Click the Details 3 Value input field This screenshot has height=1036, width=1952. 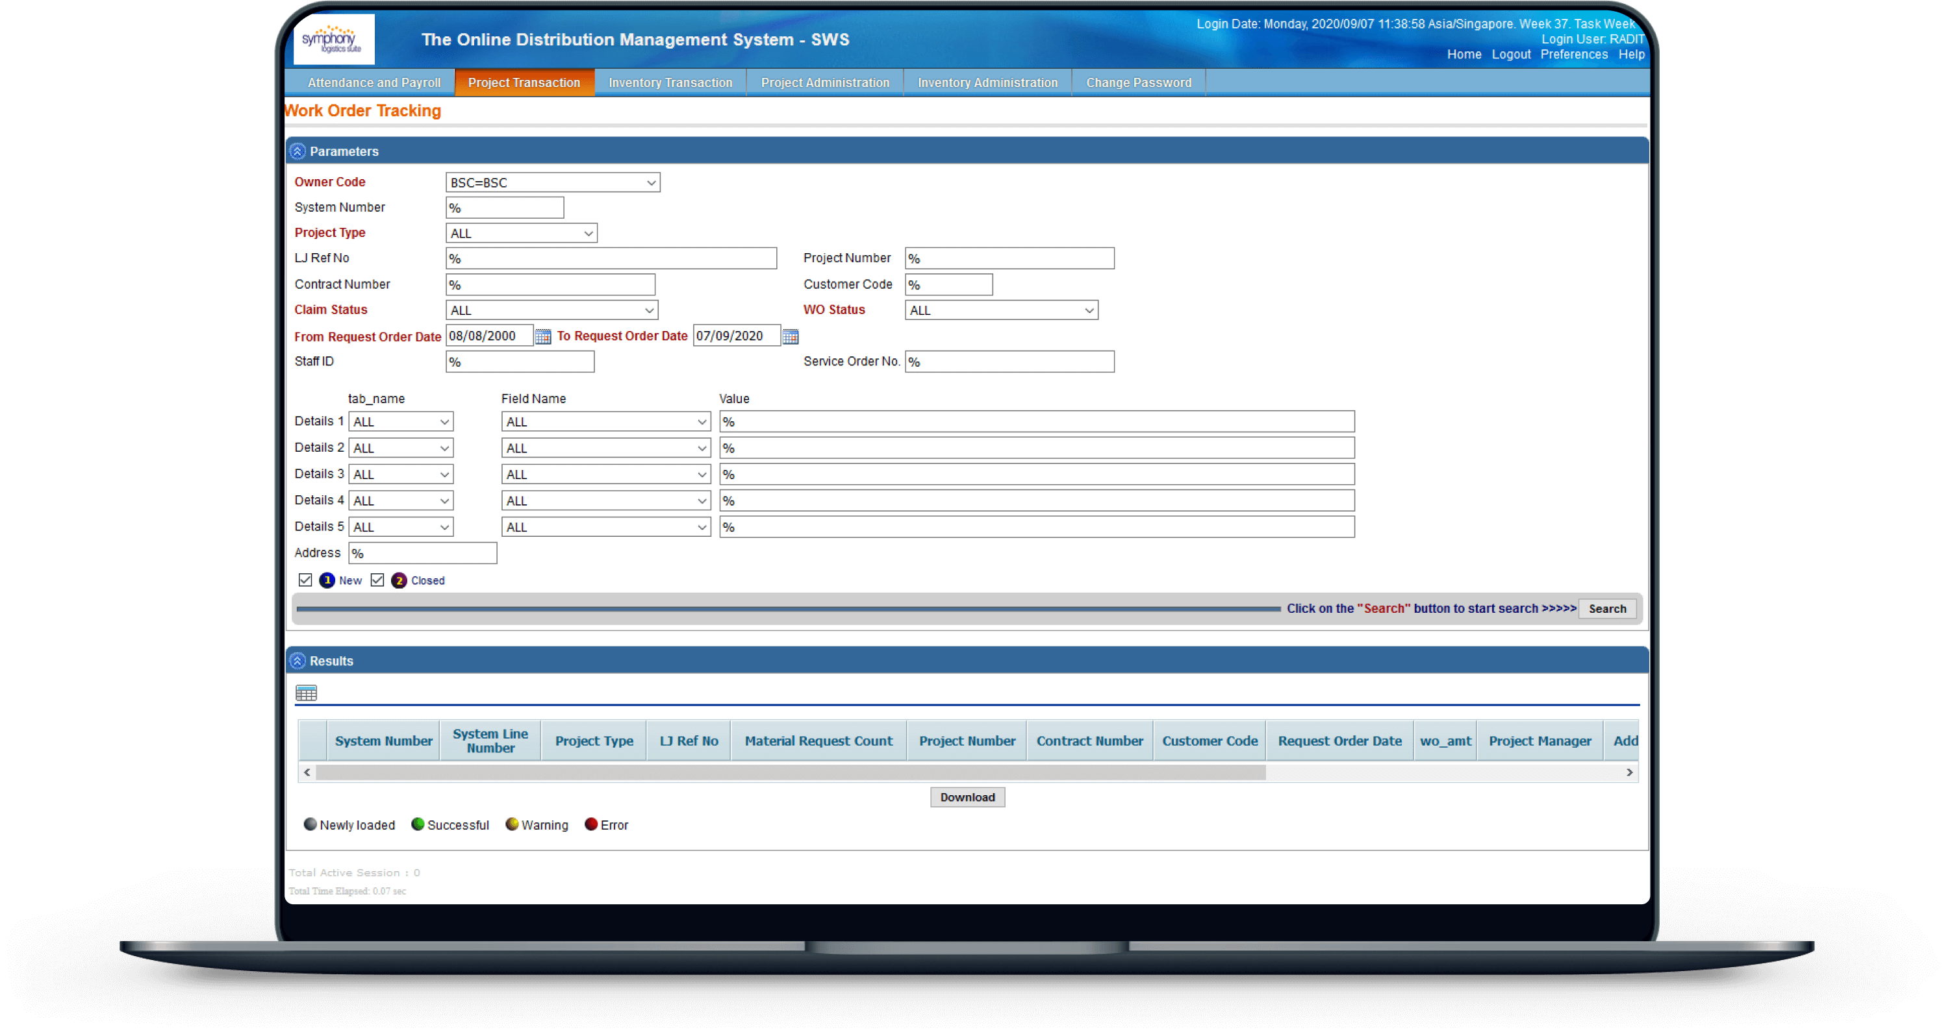[x=1036, y=475]
